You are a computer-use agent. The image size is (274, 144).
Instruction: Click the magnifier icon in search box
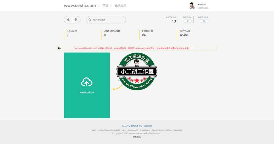point(90,20)
